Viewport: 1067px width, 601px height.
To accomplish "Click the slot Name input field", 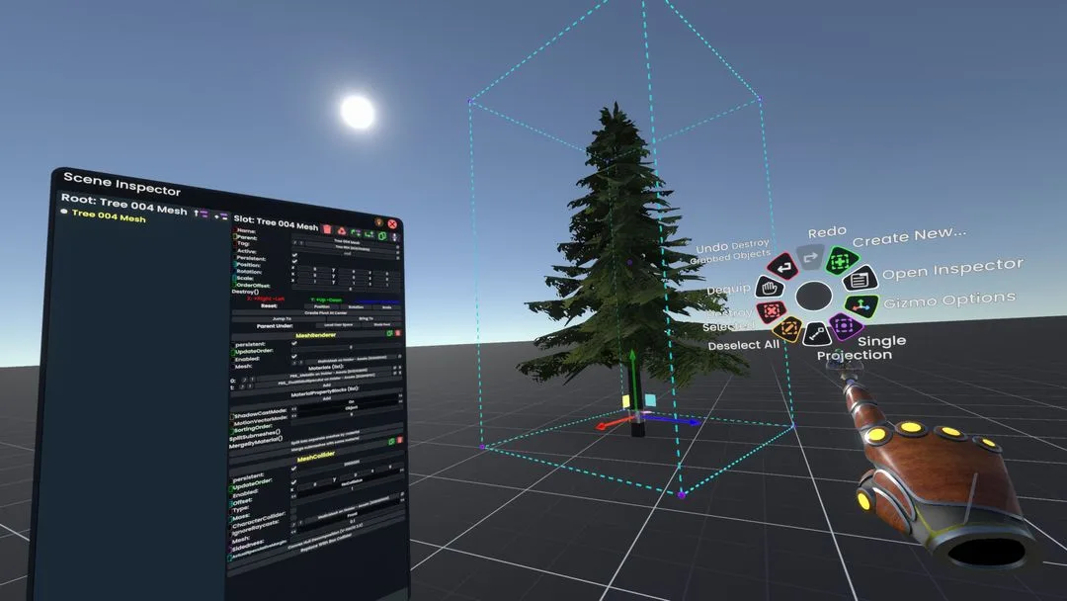I will 347,242.
